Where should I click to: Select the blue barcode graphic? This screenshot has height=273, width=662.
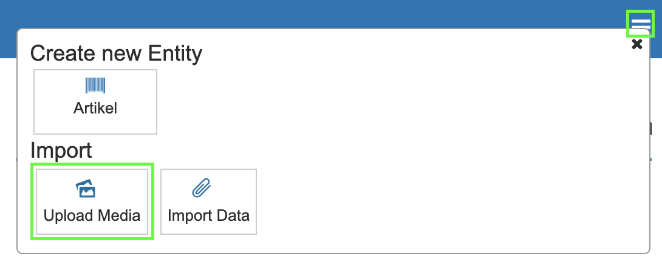point(95,86)
